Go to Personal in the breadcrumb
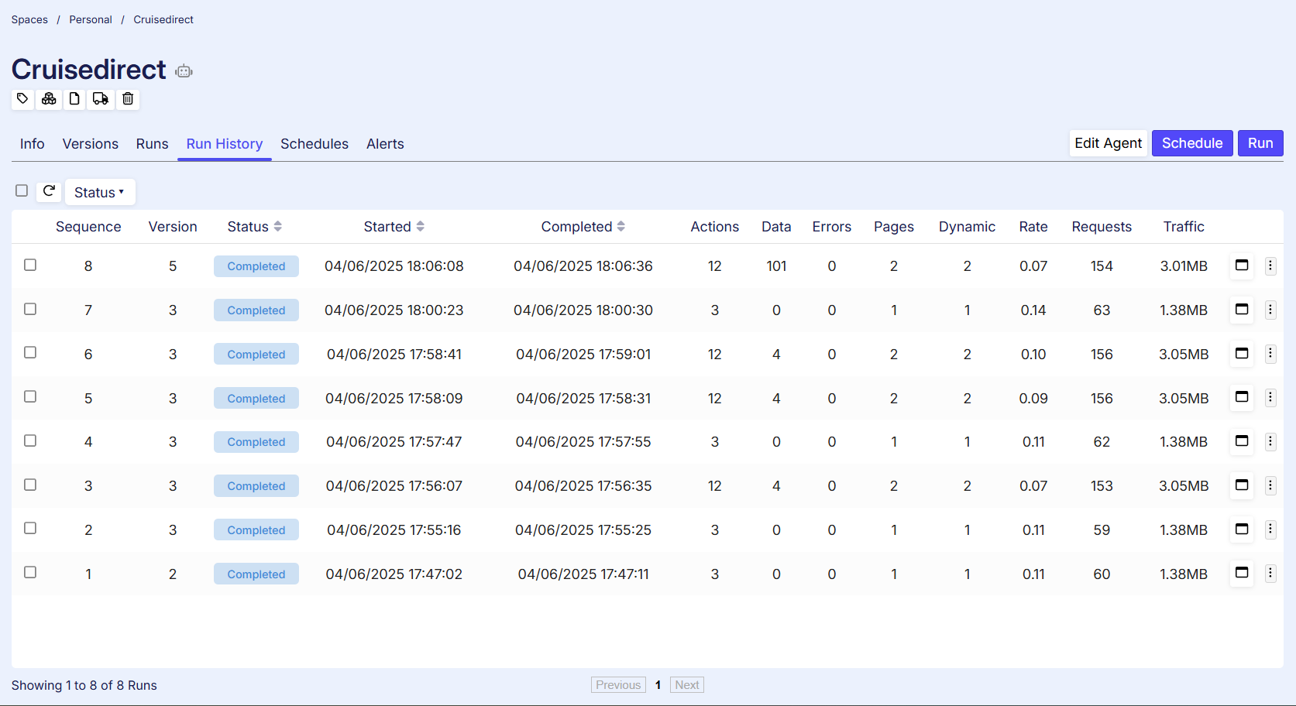1296x706 pixels. (91, 19)
